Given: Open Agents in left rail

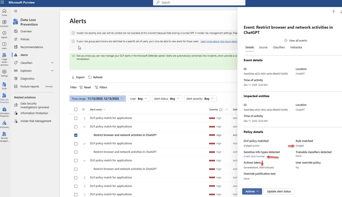Looking at the screenshot, I should [4, 34].
